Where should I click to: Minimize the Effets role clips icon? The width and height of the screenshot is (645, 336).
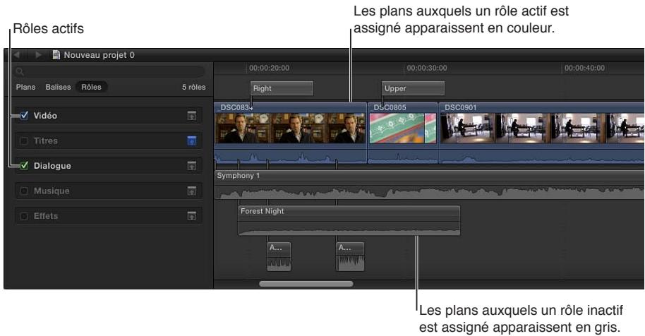tap(192, 216)
